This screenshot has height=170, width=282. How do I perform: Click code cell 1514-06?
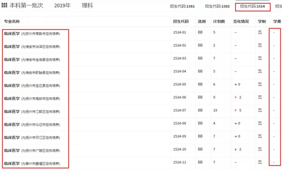[180, 97]
